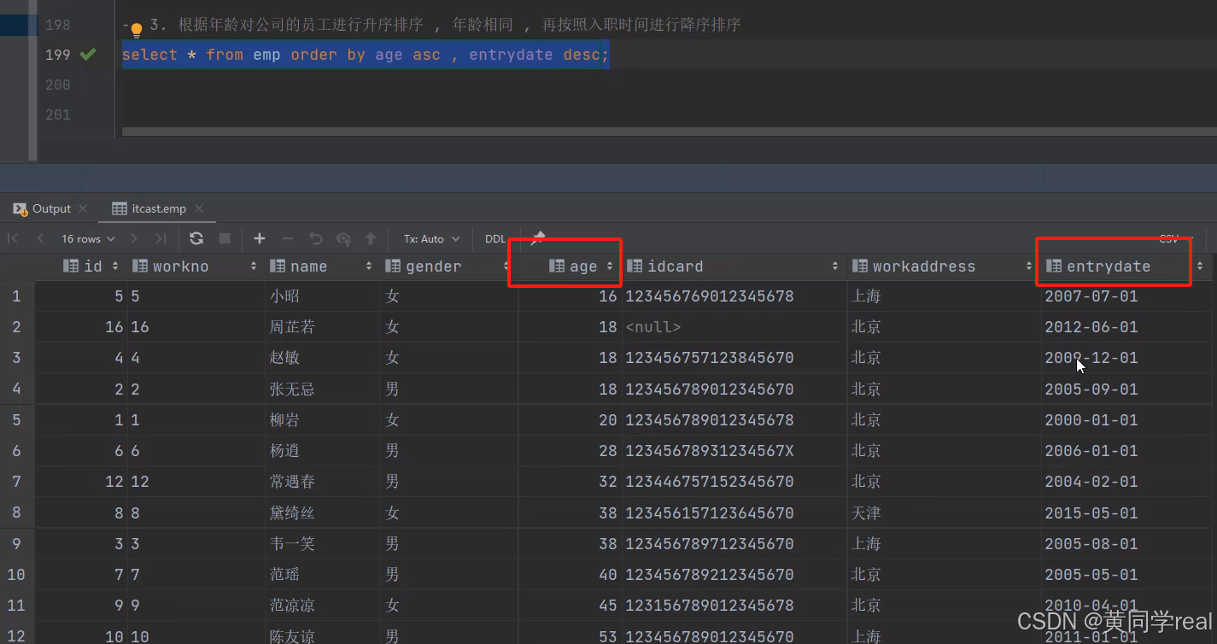Click the age cell 45
Screen dimensions: 1217x644
[x=570, y=606]
